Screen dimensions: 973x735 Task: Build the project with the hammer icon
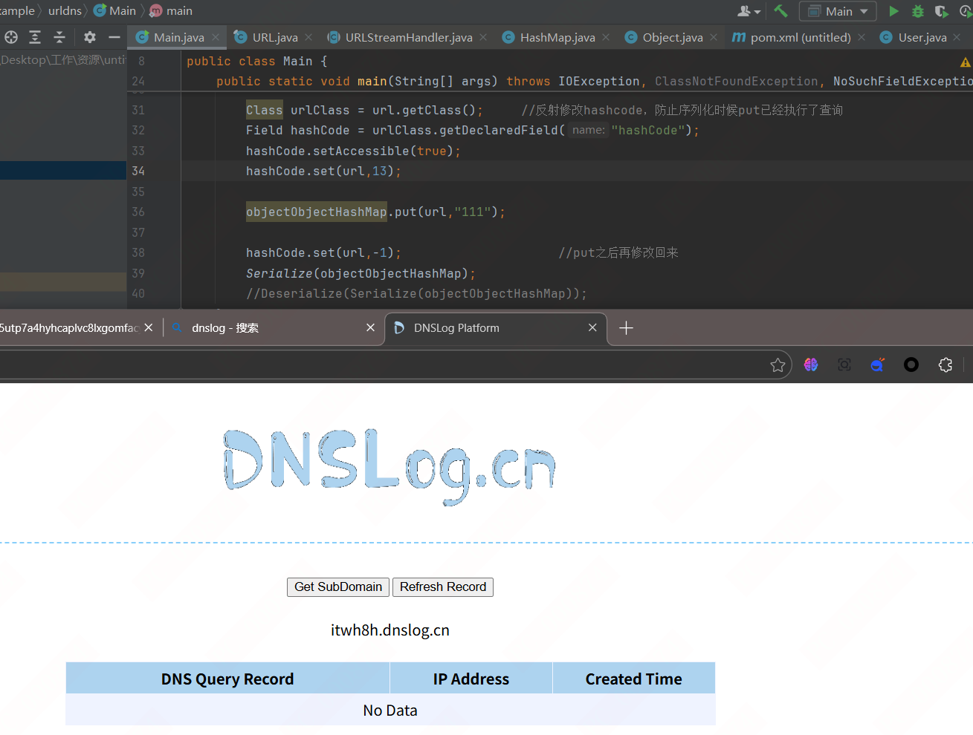[780, 11]
